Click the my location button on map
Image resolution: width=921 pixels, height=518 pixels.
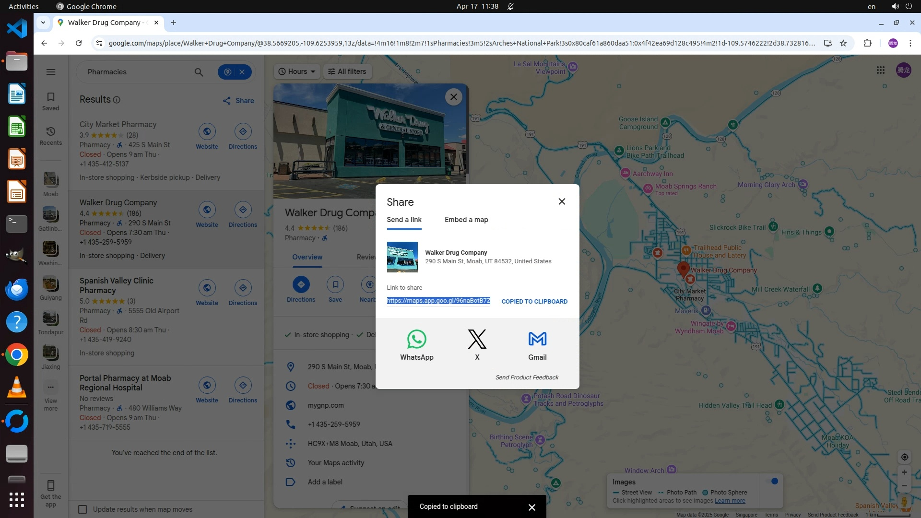(x=904, y=457)
